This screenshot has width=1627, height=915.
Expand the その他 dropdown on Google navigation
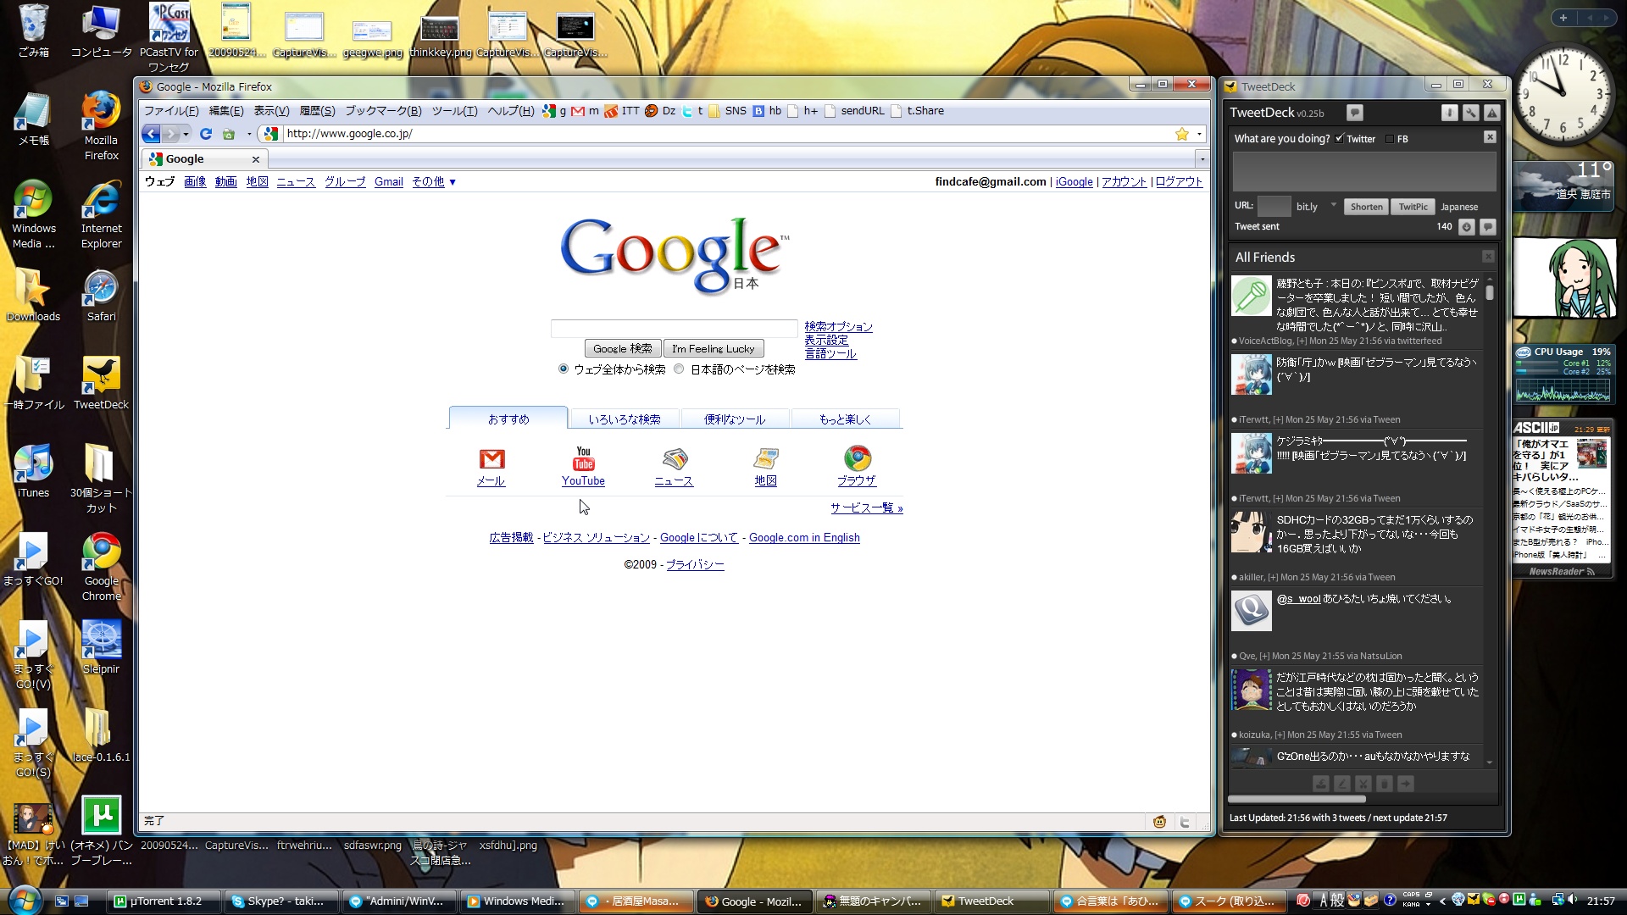tap(434, 182)
